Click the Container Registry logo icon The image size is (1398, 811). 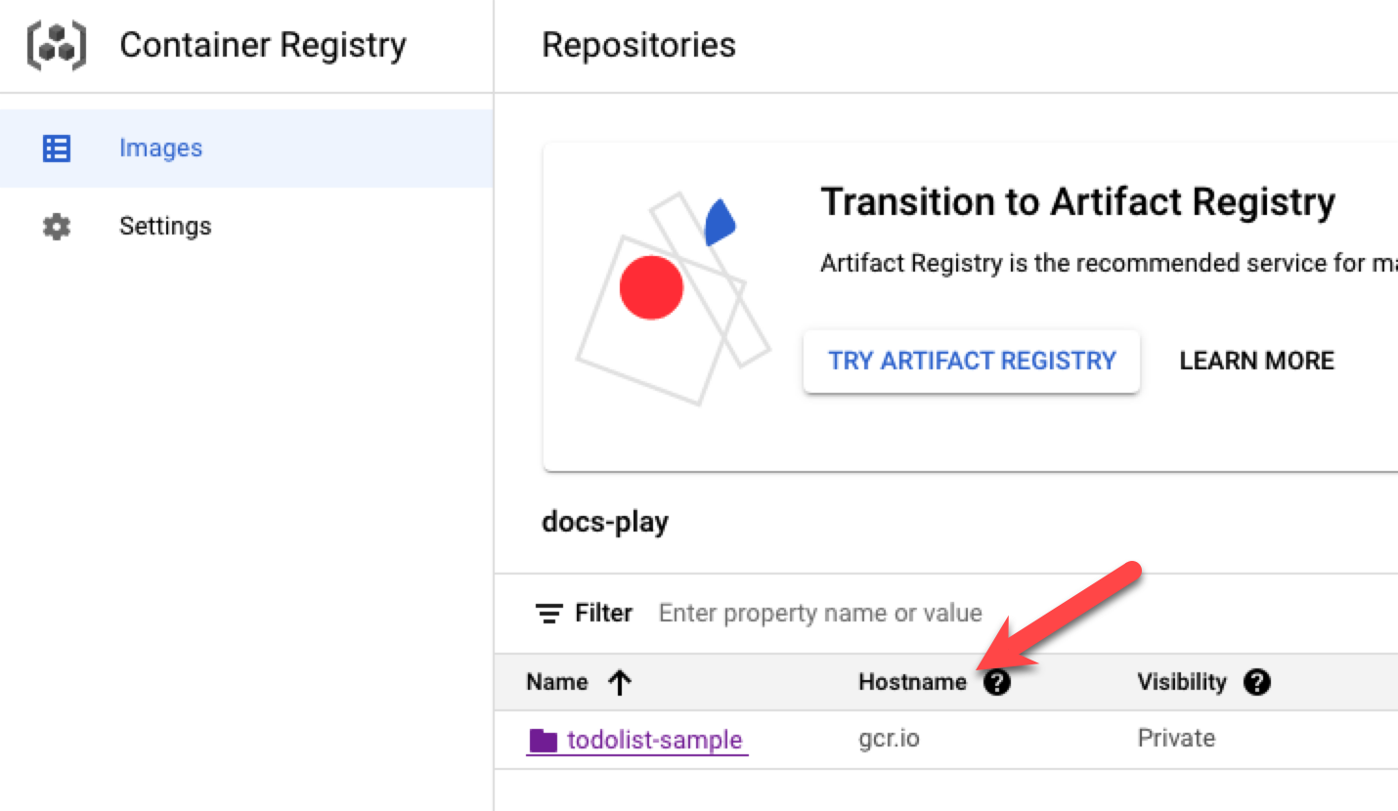point(56,46)
